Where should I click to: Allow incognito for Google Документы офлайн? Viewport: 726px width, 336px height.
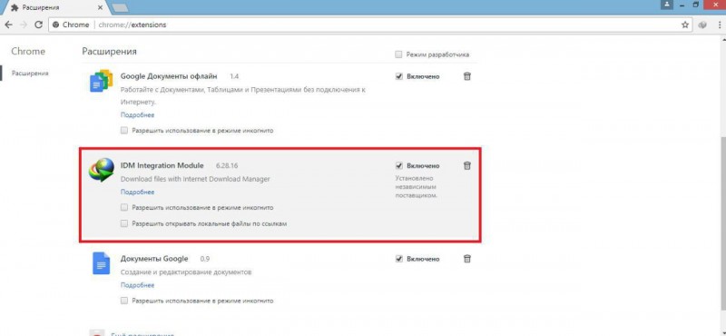click(x=123, y=130)
